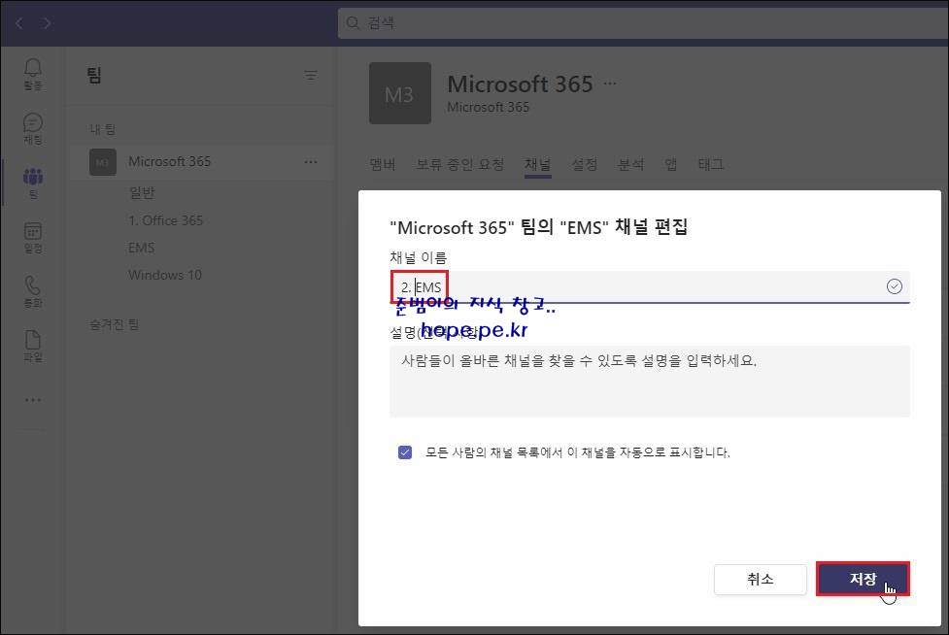
Task: Select the Teams icon in sidebar
Action: (33, 183)
